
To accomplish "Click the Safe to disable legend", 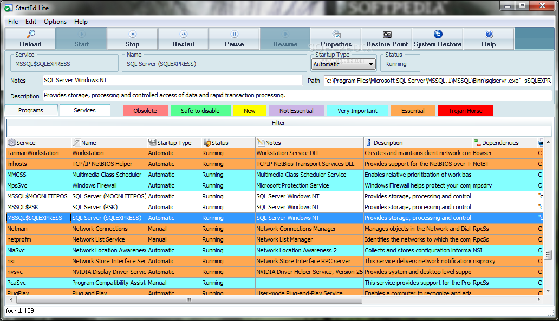I will tap(200, 111).
